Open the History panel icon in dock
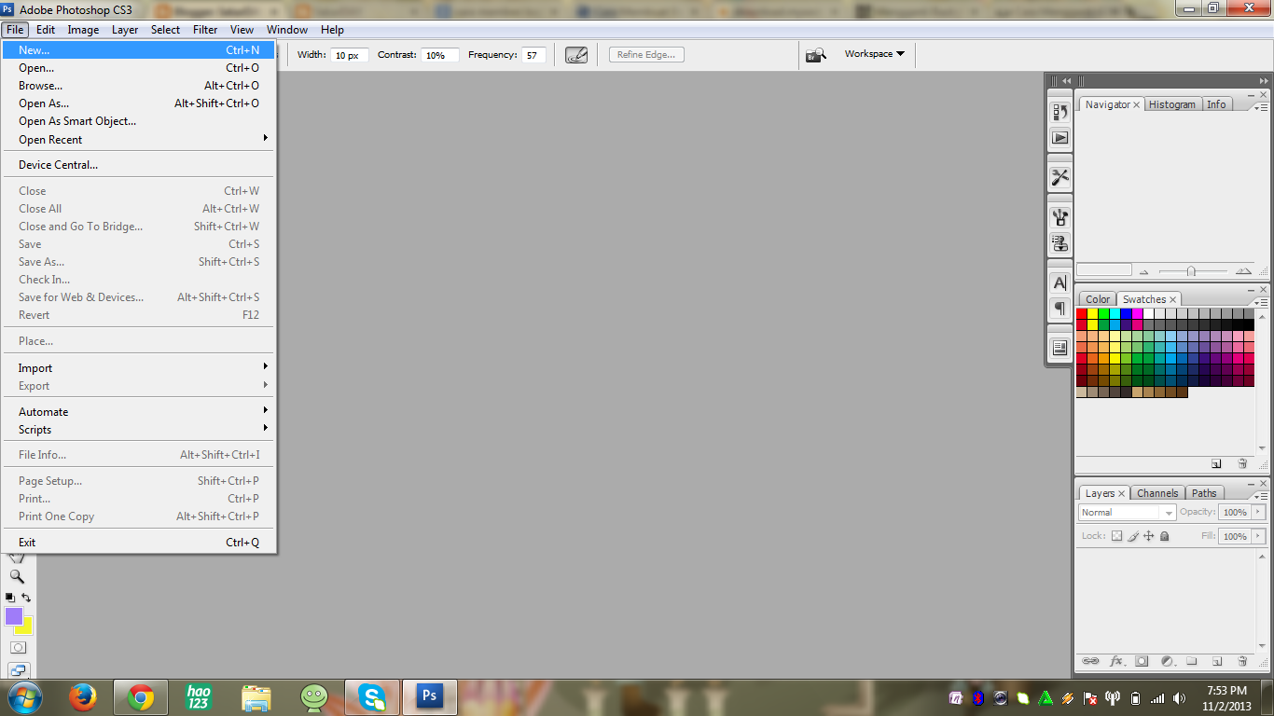Image resolution: width=1274 pixels, height=716 pixels. 1060,112
